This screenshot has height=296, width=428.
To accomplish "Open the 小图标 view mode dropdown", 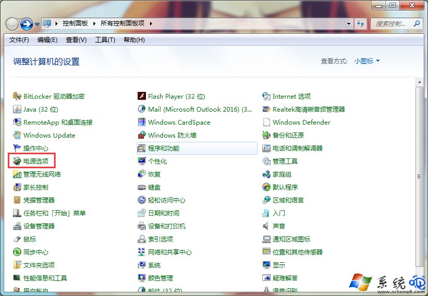I will point(367,61).
